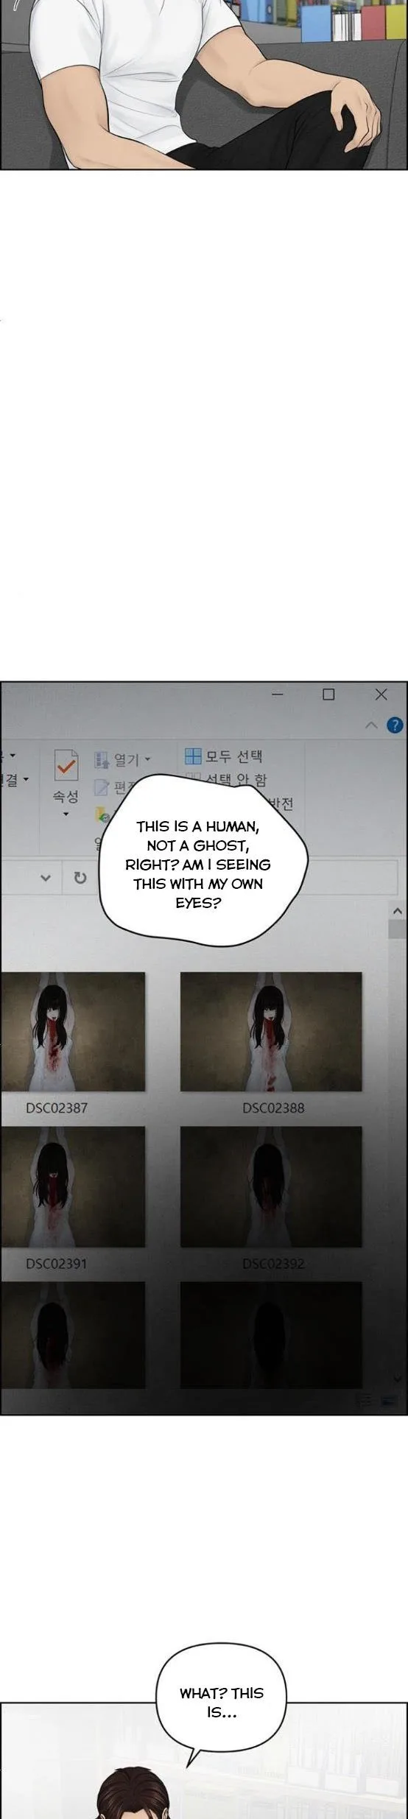Click the Open (열기) ribbon icon
Image resolution: width=408 pixels, height=1819 pixels.
[x=102, y=759]
